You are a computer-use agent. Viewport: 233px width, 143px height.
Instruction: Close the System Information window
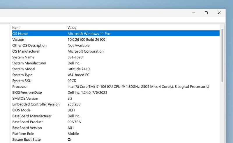[x=219, y=13]
